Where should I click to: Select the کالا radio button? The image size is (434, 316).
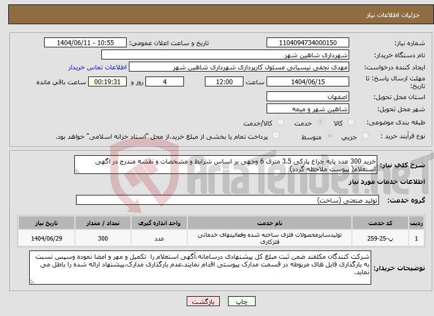tap(351, 122)
